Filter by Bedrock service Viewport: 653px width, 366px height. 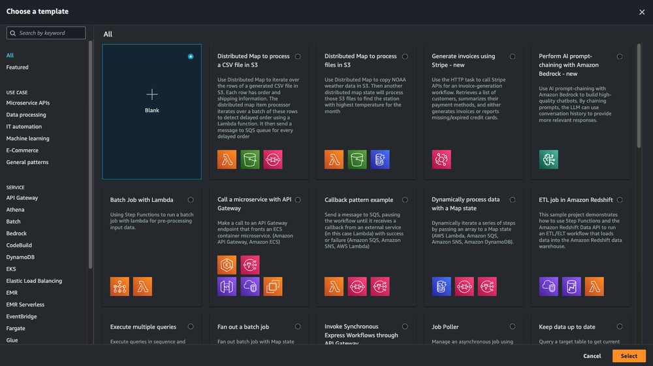pos(16,233)
